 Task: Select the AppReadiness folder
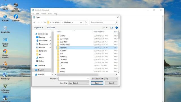(x=65, y=45)
